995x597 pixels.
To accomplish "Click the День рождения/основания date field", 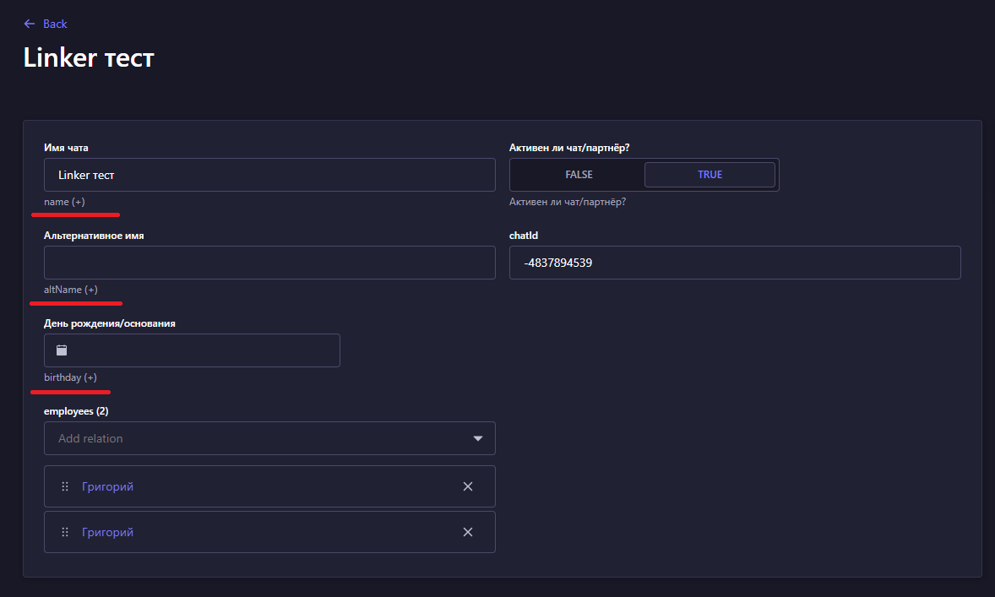I will [203, 350].
